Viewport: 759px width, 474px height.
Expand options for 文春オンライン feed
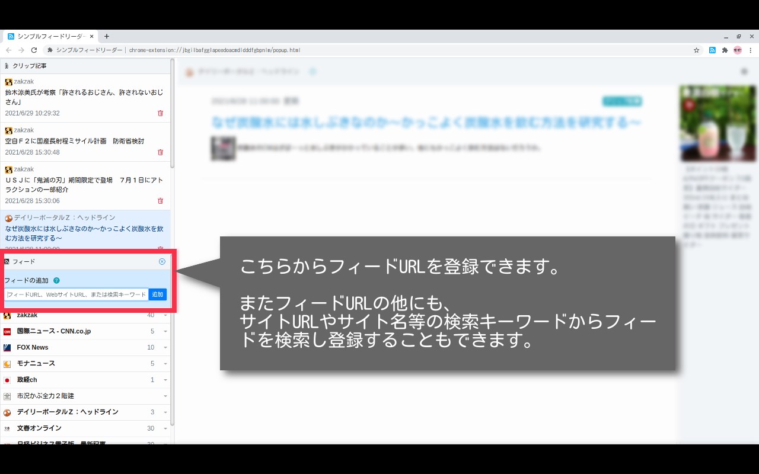(x=167, y=428)
